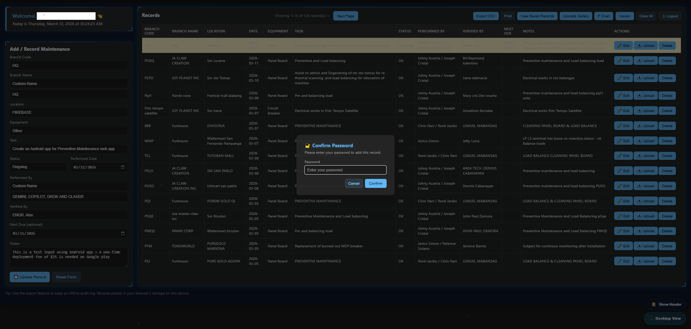Open the Uploads Gallery
The width and height of the screenshot is (691, 329).
coord(576,16)
